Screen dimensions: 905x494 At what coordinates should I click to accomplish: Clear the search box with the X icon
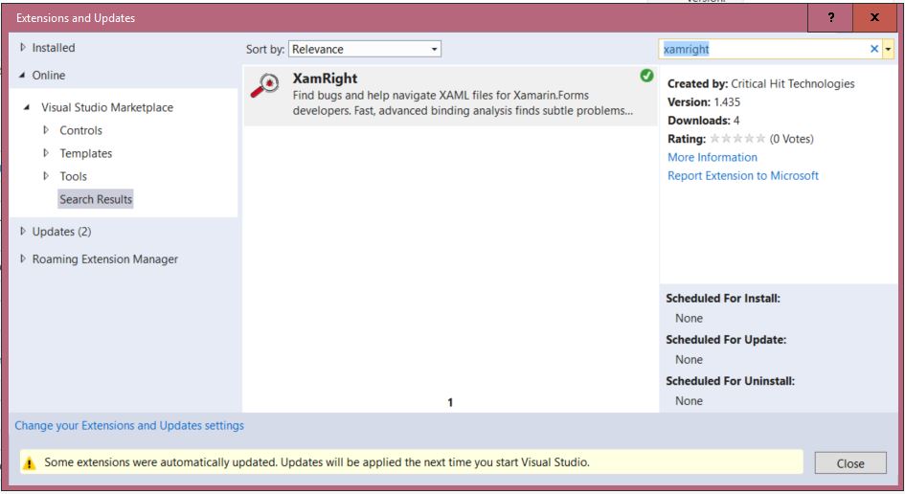[x=873, y=49]
